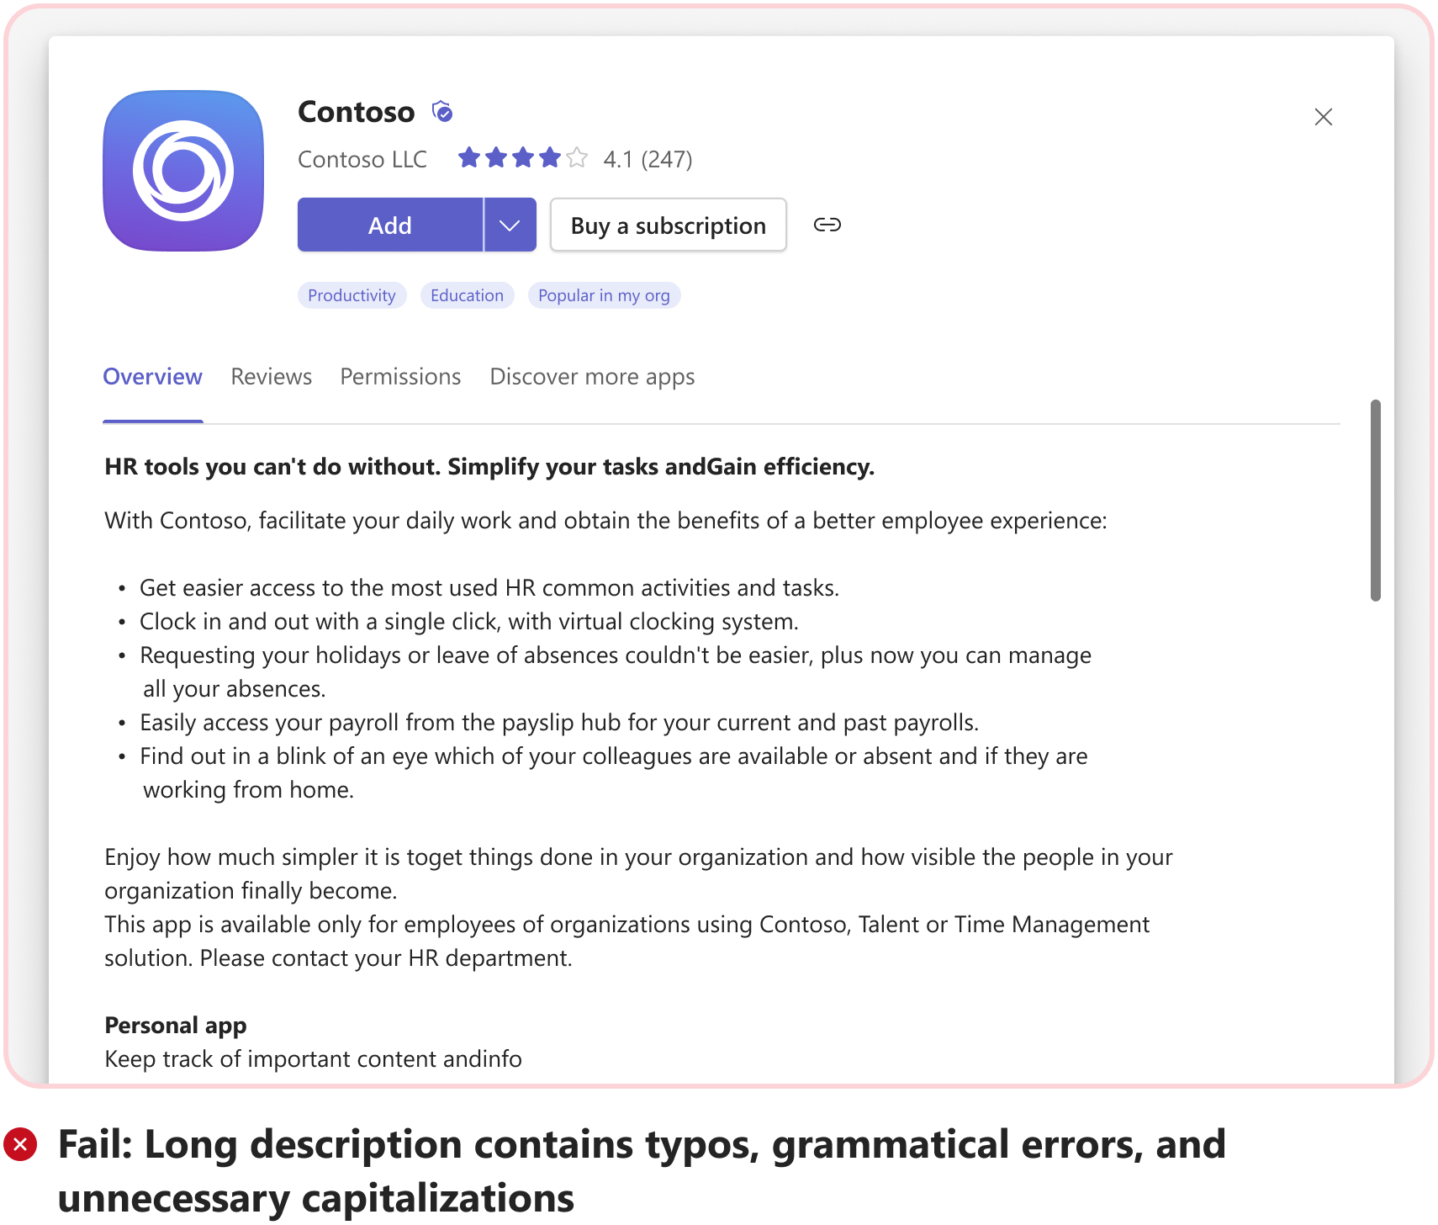Click the 'With Contoso, facilitate your daily work' line
1438x1225 pixels.
coord(605,521)
